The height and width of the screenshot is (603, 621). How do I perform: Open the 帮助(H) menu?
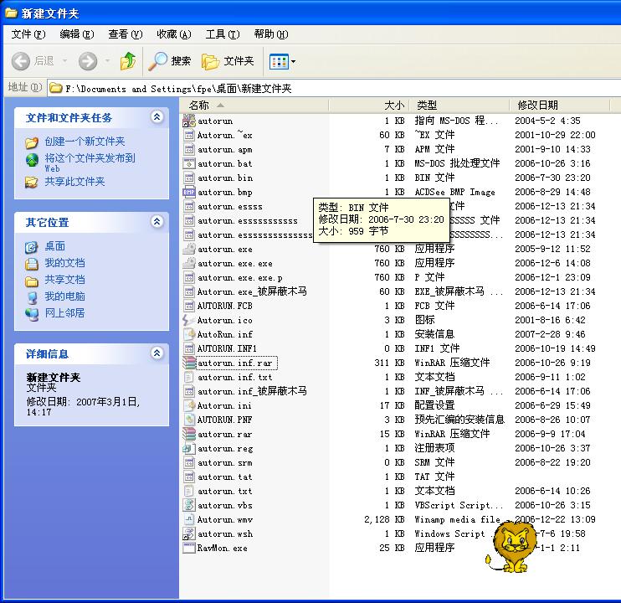click(x=271, y=34)
